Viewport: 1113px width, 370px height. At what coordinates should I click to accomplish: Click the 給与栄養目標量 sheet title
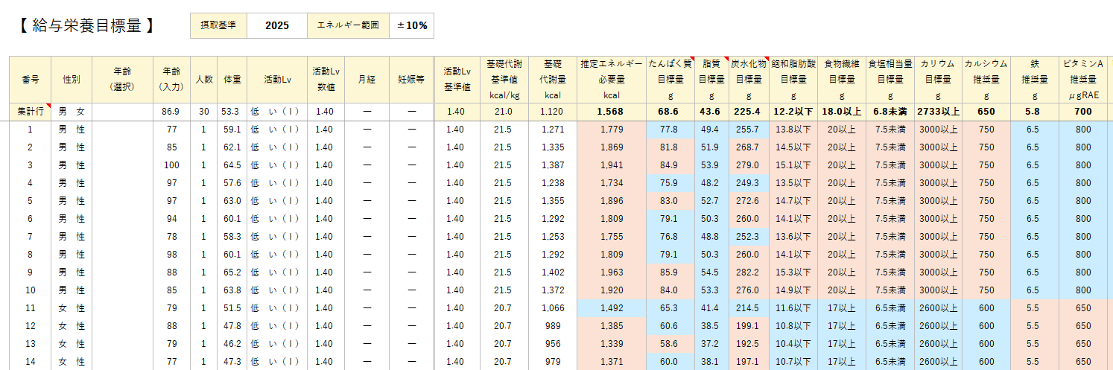(x=87, y=25)
